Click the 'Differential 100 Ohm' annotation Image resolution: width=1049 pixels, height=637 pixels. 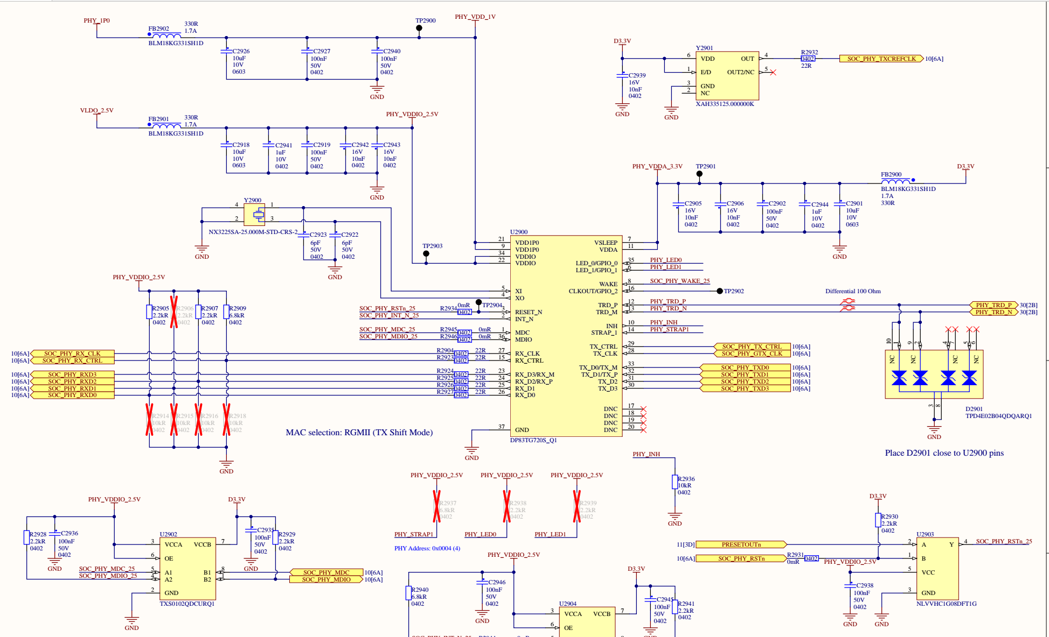(853, 291)
